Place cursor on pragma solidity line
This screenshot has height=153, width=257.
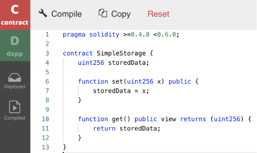coord(121,34)
